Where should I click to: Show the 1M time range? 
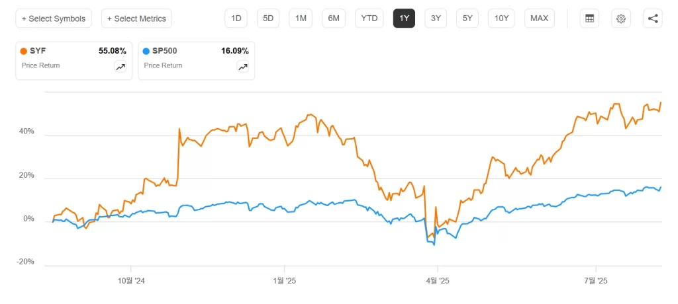[301, 19]
